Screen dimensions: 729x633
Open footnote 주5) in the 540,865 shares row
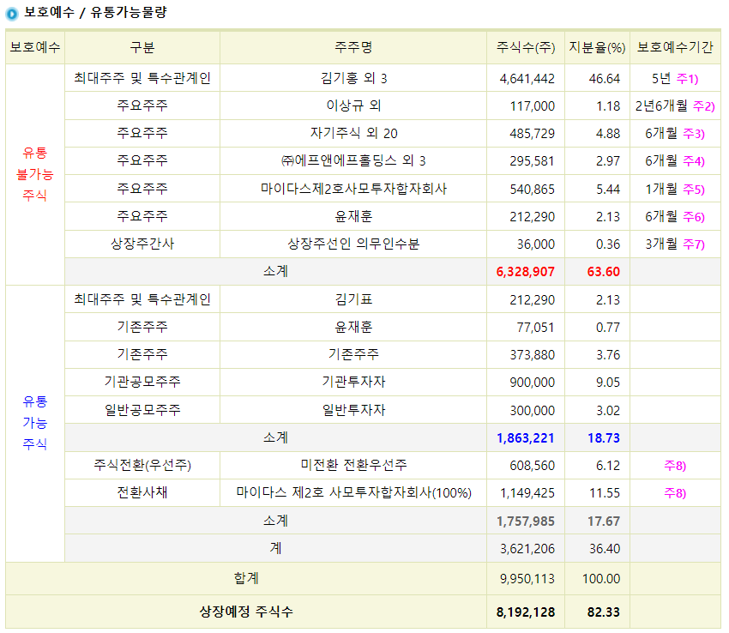coord(694,189)
